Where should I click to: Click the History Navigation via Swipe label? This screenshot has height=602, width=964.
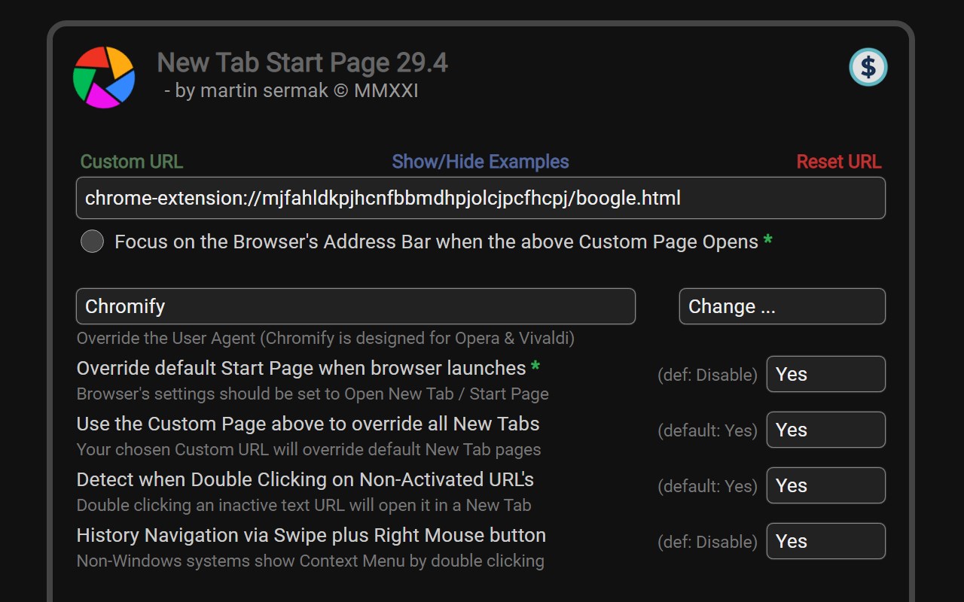coord(311,536)
